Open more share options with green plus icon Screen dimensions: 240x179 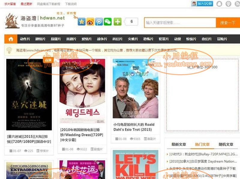[118, 22]
